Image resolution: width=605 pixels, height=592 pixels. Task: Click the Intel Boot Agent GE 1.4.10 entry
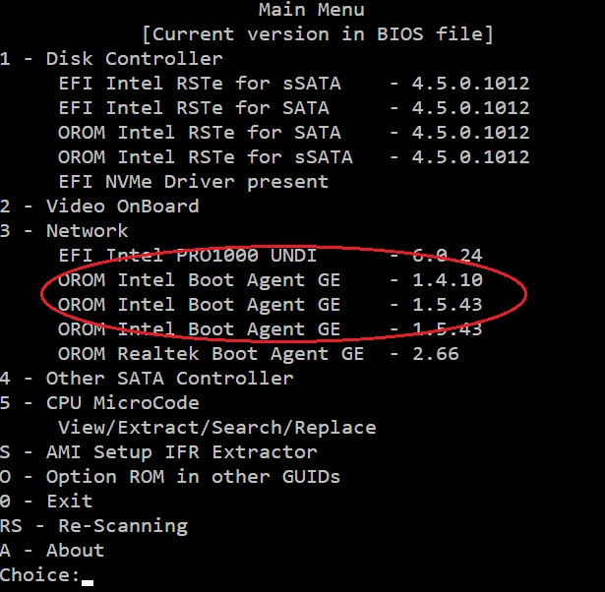270,280
